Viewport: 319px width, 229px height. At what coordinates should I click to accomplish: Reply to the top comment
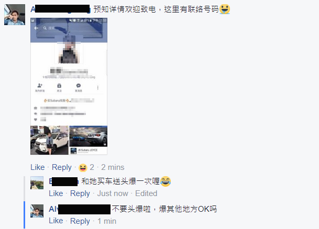62,167
